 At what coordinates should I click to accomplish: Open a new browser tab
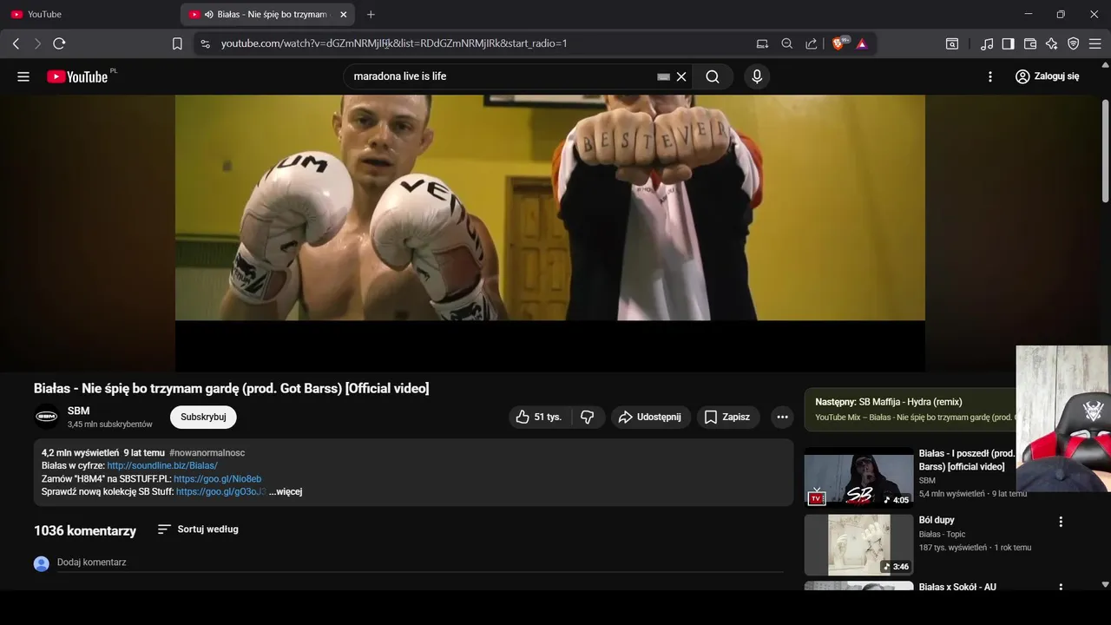coord(371,15)
